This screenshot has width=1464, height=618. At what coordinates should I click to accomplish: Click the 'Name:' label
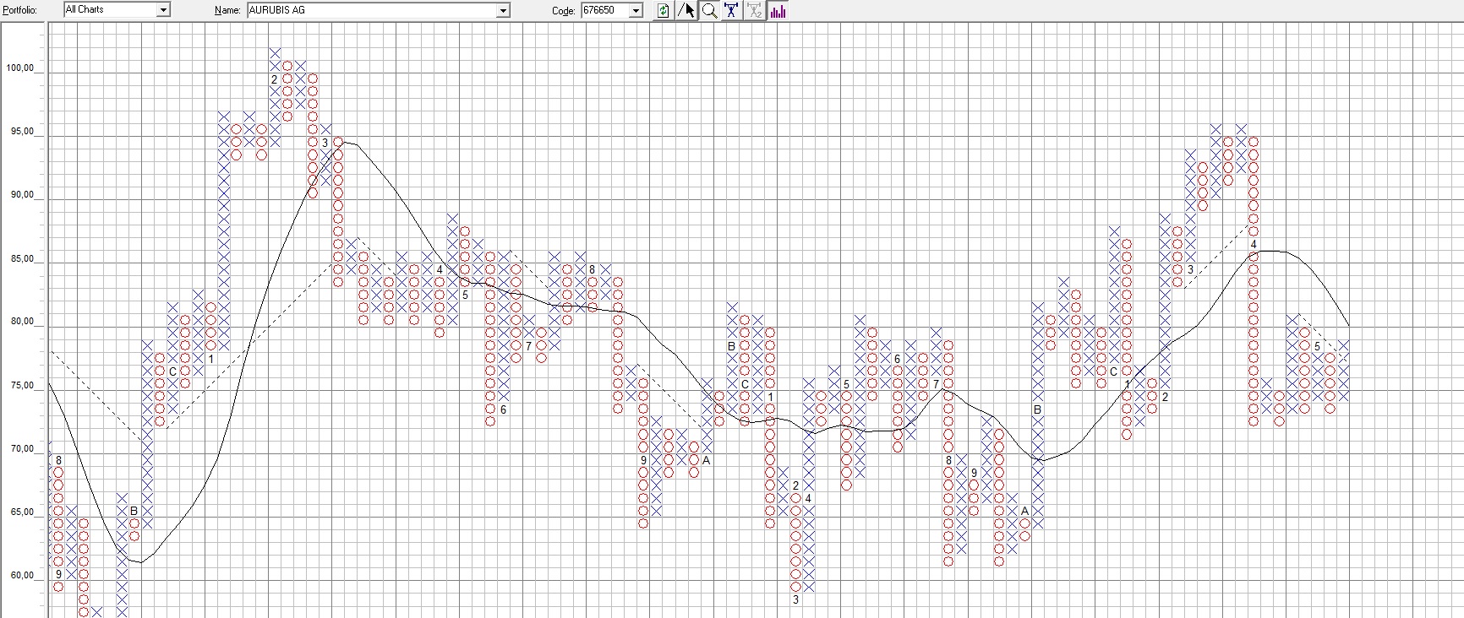click(x=227, y=10)
